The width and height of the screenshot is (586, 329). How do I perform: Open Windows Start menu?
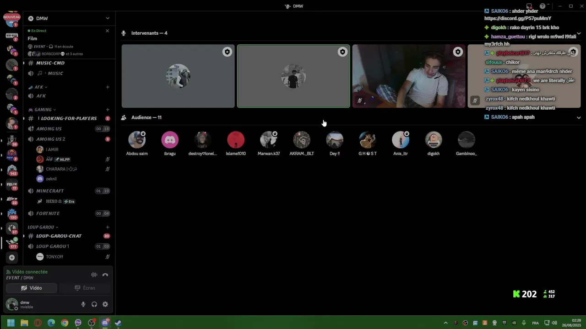coord(11,323)
